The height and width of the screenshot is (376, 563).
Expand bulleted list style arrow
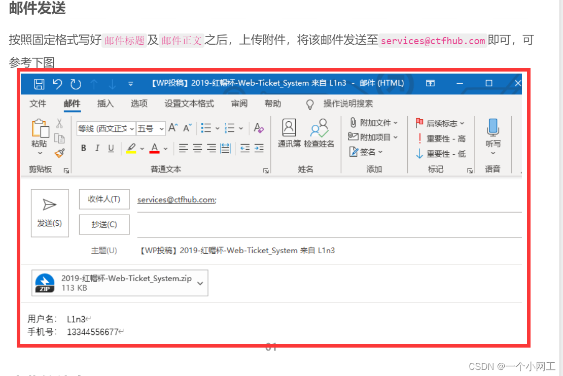[x=217, y=128]
